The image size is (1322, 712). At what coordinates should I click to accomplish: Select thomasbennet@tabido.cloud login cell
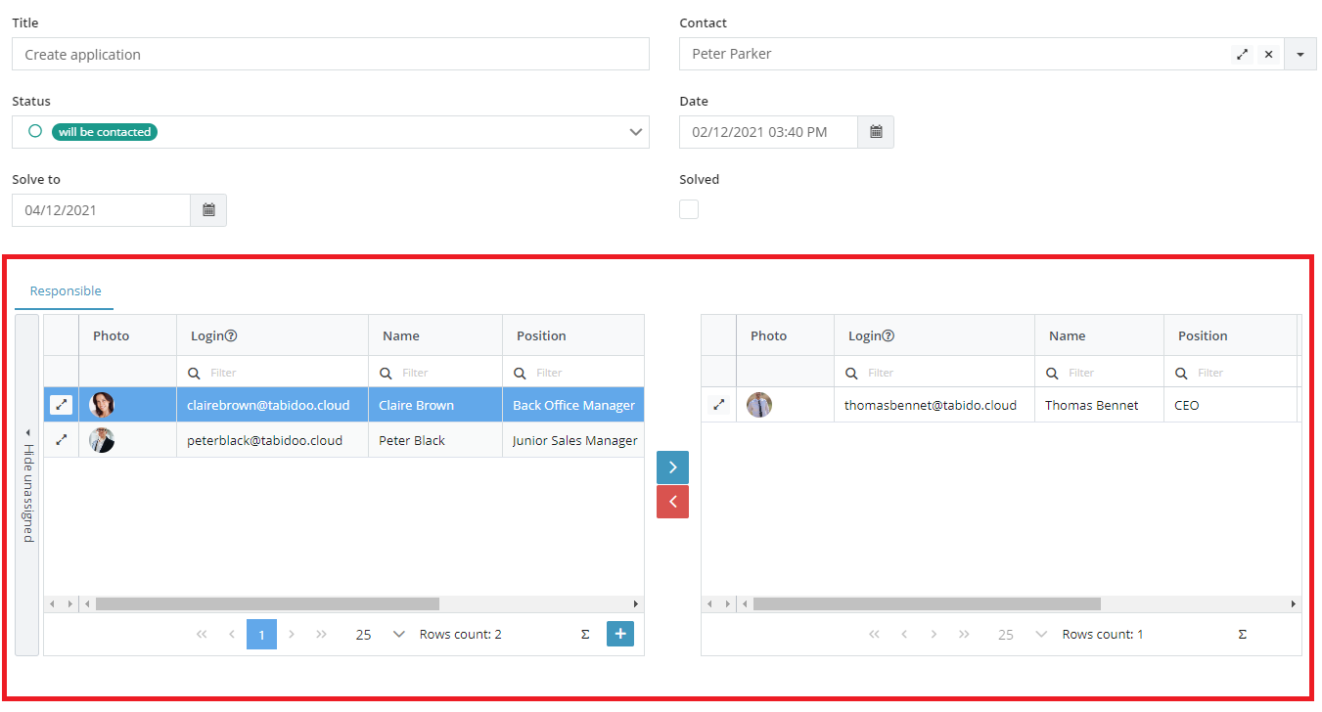[x=935, y=405]
